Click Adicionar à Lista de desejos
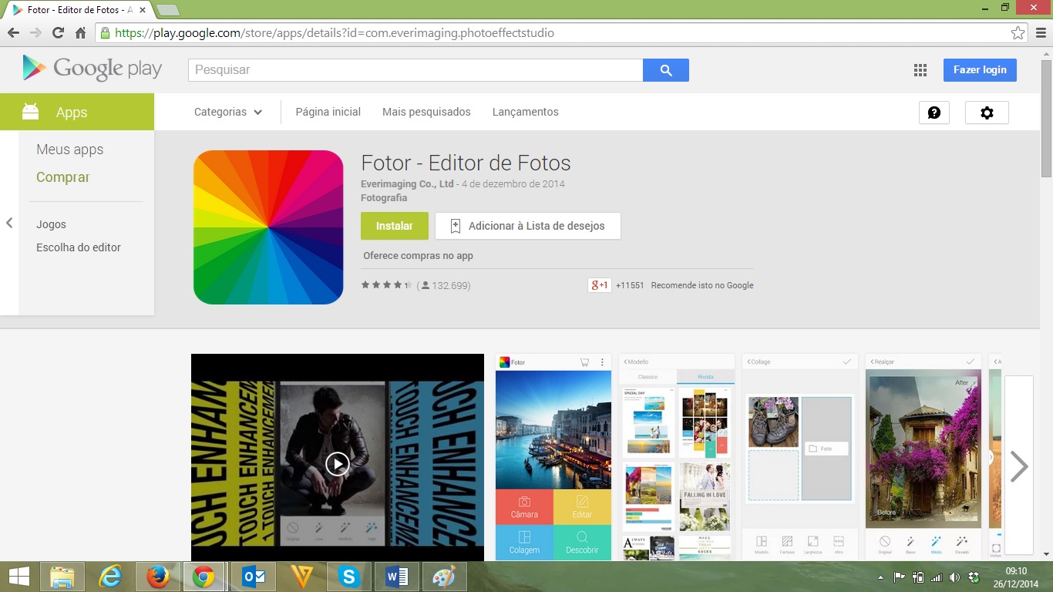1053x592 pixels. (528, 226)
